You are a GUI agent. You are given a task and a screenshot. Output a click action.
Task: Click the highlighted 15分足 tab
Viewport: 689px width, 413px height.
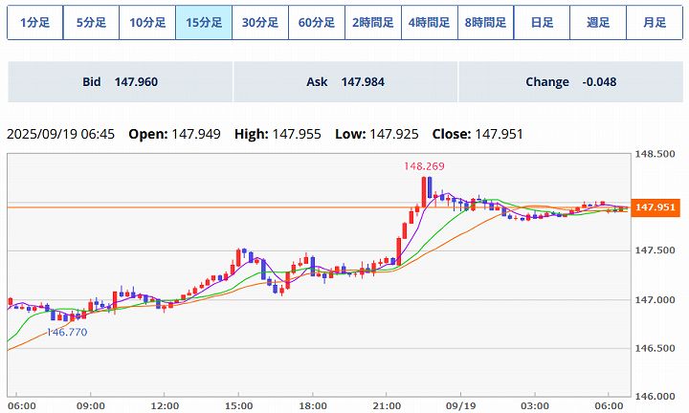coord(204,22)
